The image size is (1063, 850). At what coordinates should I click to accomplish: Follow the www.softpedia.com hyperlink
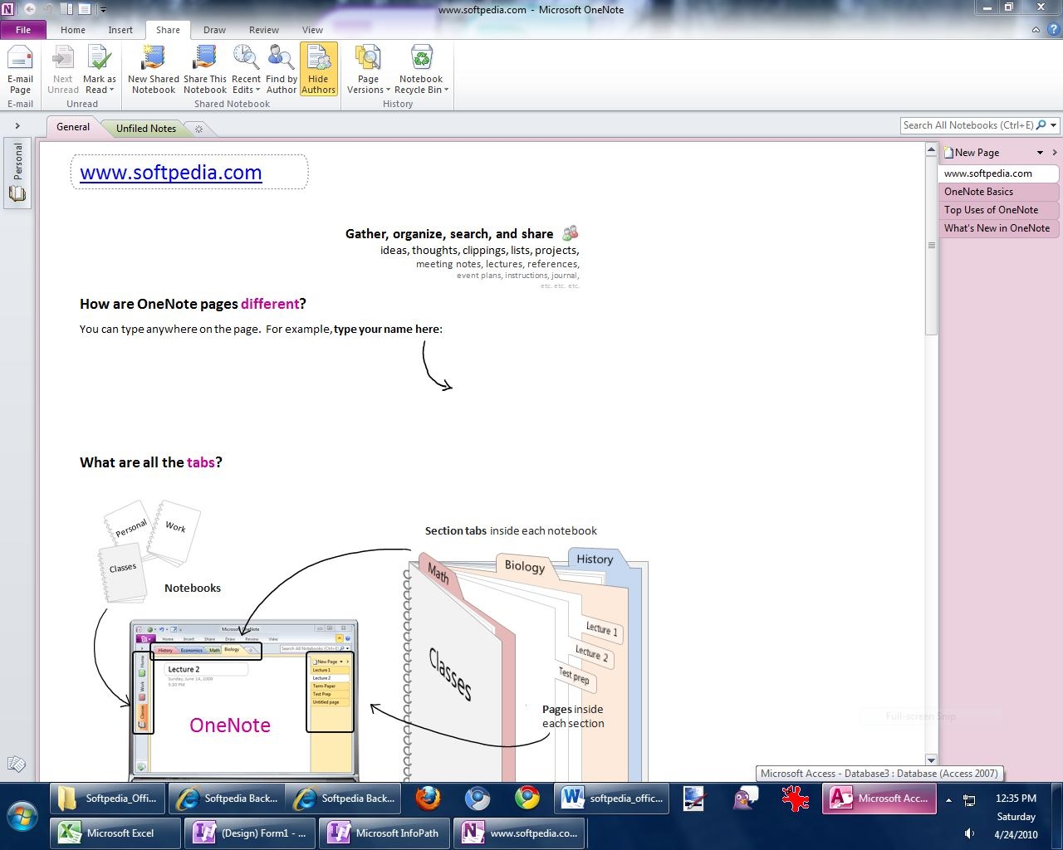point(171,173)
